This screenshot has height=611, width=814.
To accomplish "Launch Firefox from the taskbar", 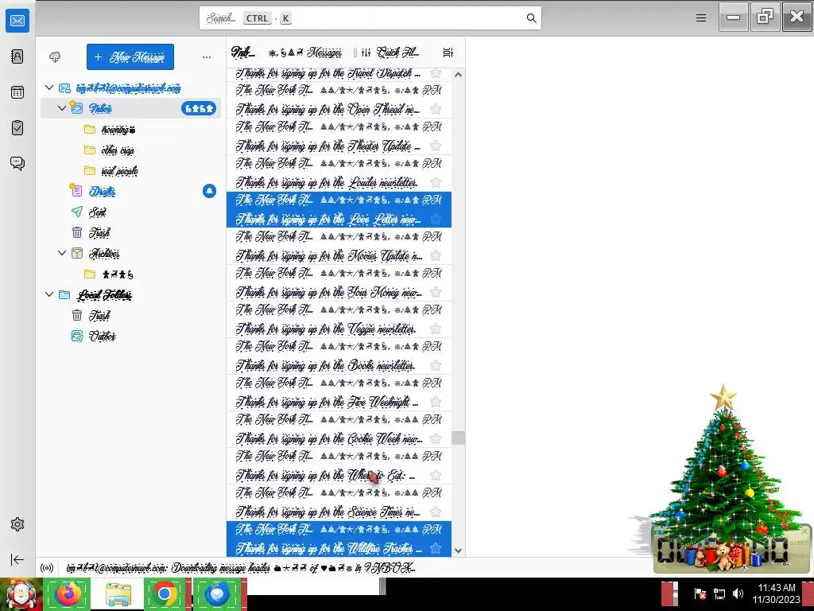I will 68,593.
